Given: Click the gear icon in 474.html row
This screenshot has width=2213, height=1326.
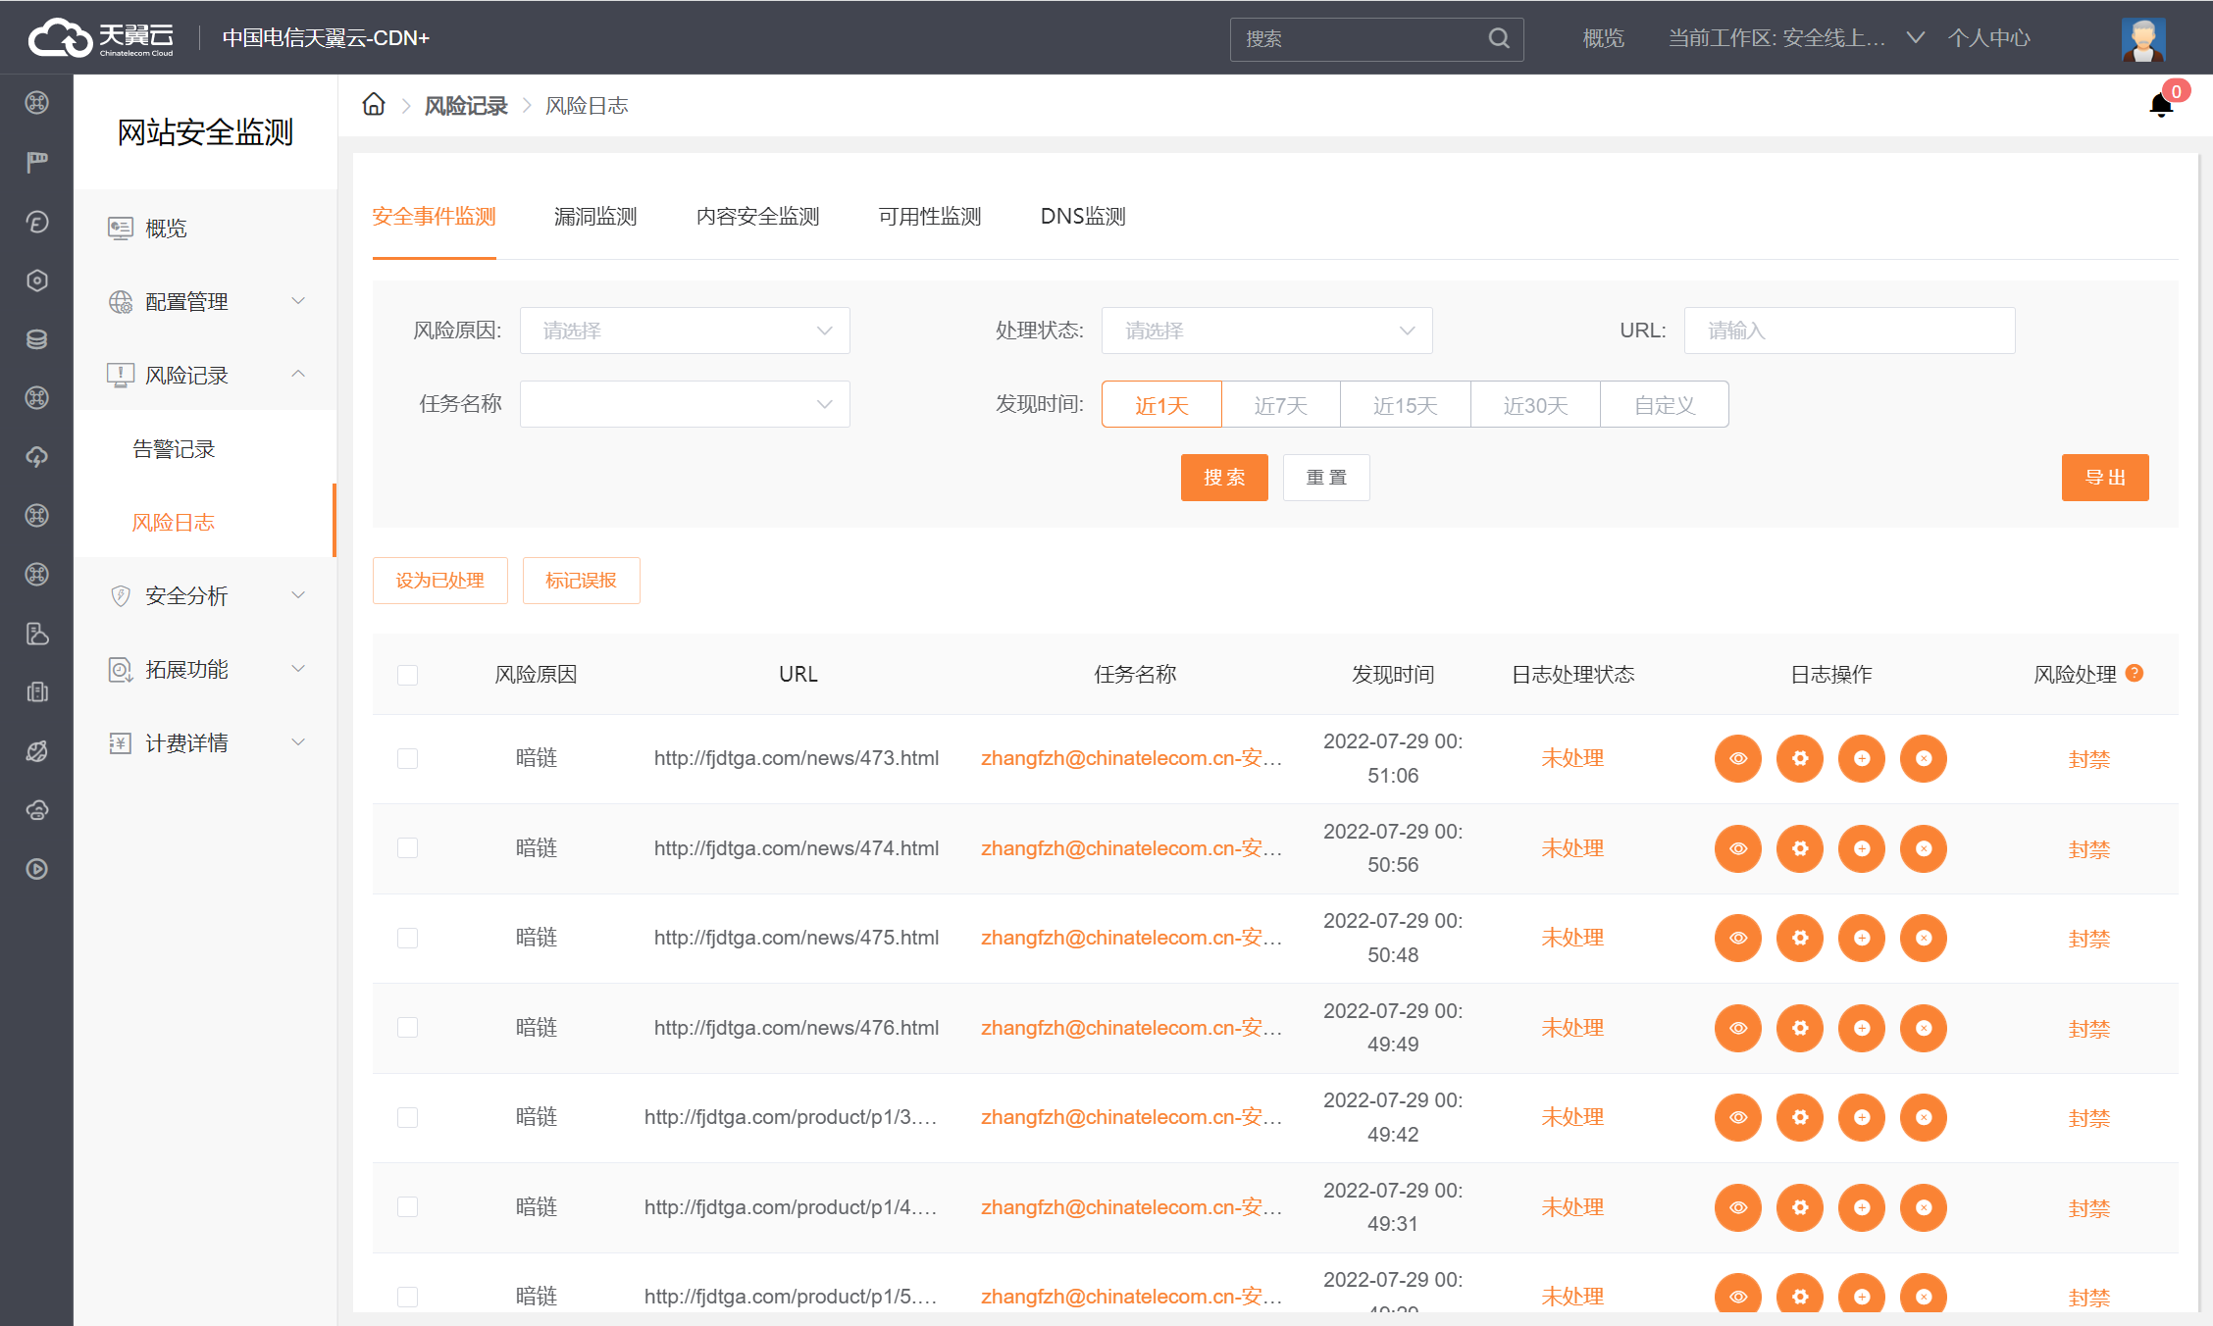Looking at the screenshot, I should [1799, 848].
